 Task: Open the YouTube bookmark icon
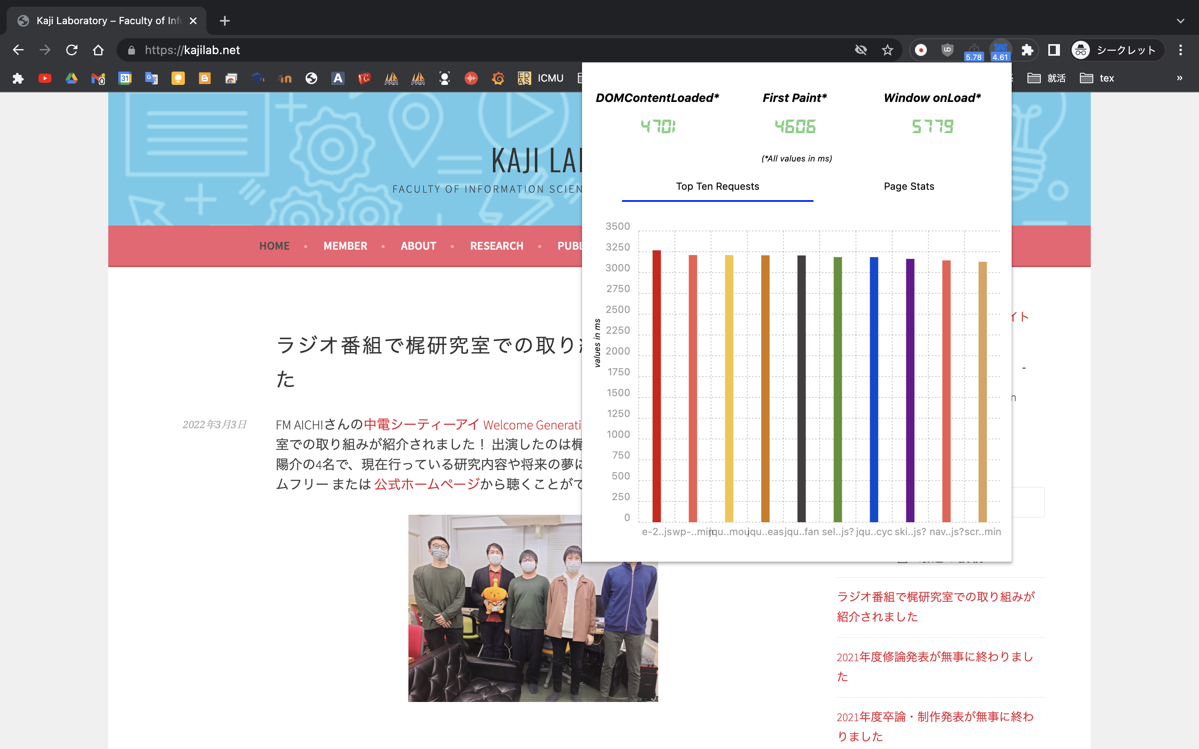pos(45,78)
